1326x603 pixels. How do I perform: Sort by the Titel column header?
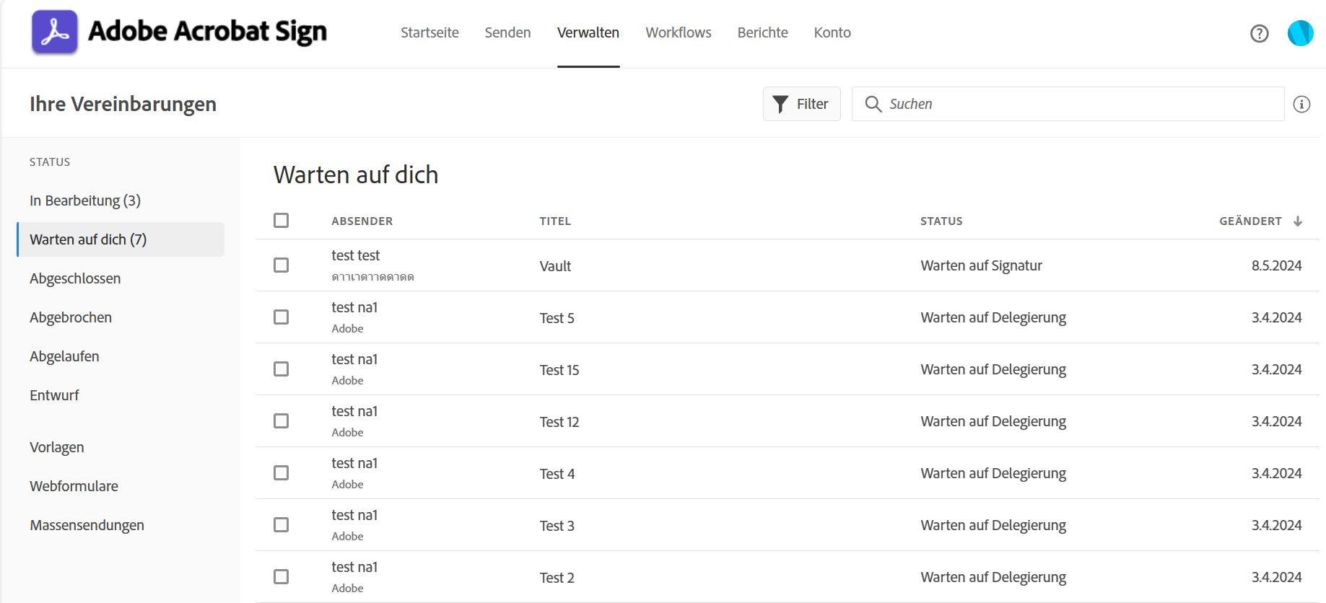[x=555, y=221]
